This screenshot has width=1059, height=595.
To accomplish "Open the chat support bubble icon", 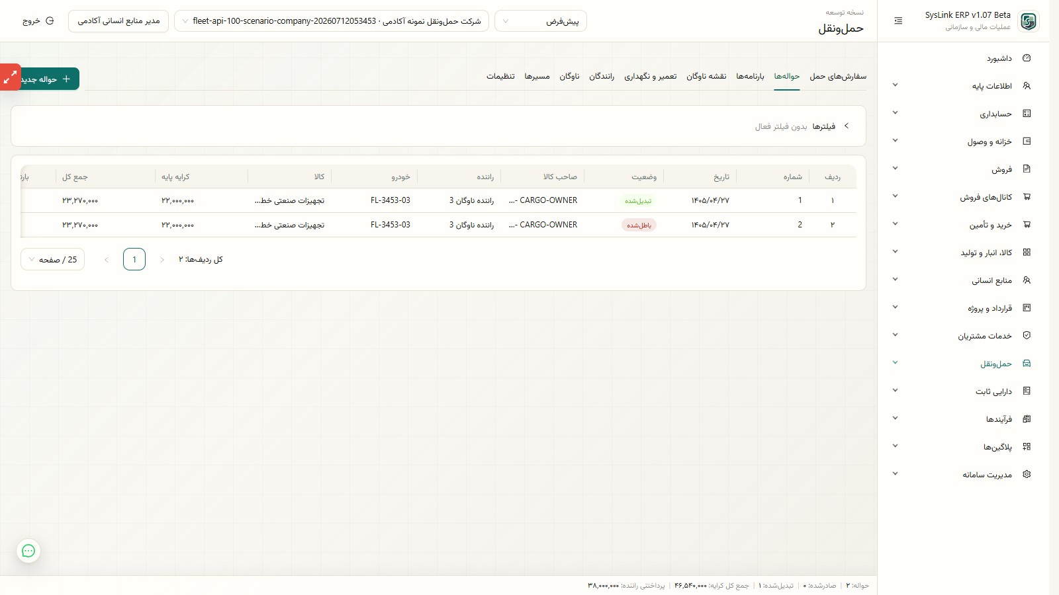I will (28, 551).
